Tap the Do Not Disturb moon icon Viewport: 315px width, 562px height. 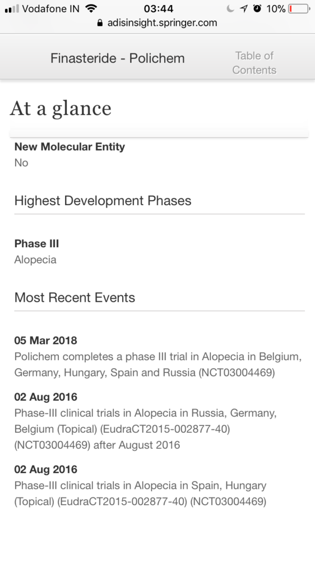(230, 8)
